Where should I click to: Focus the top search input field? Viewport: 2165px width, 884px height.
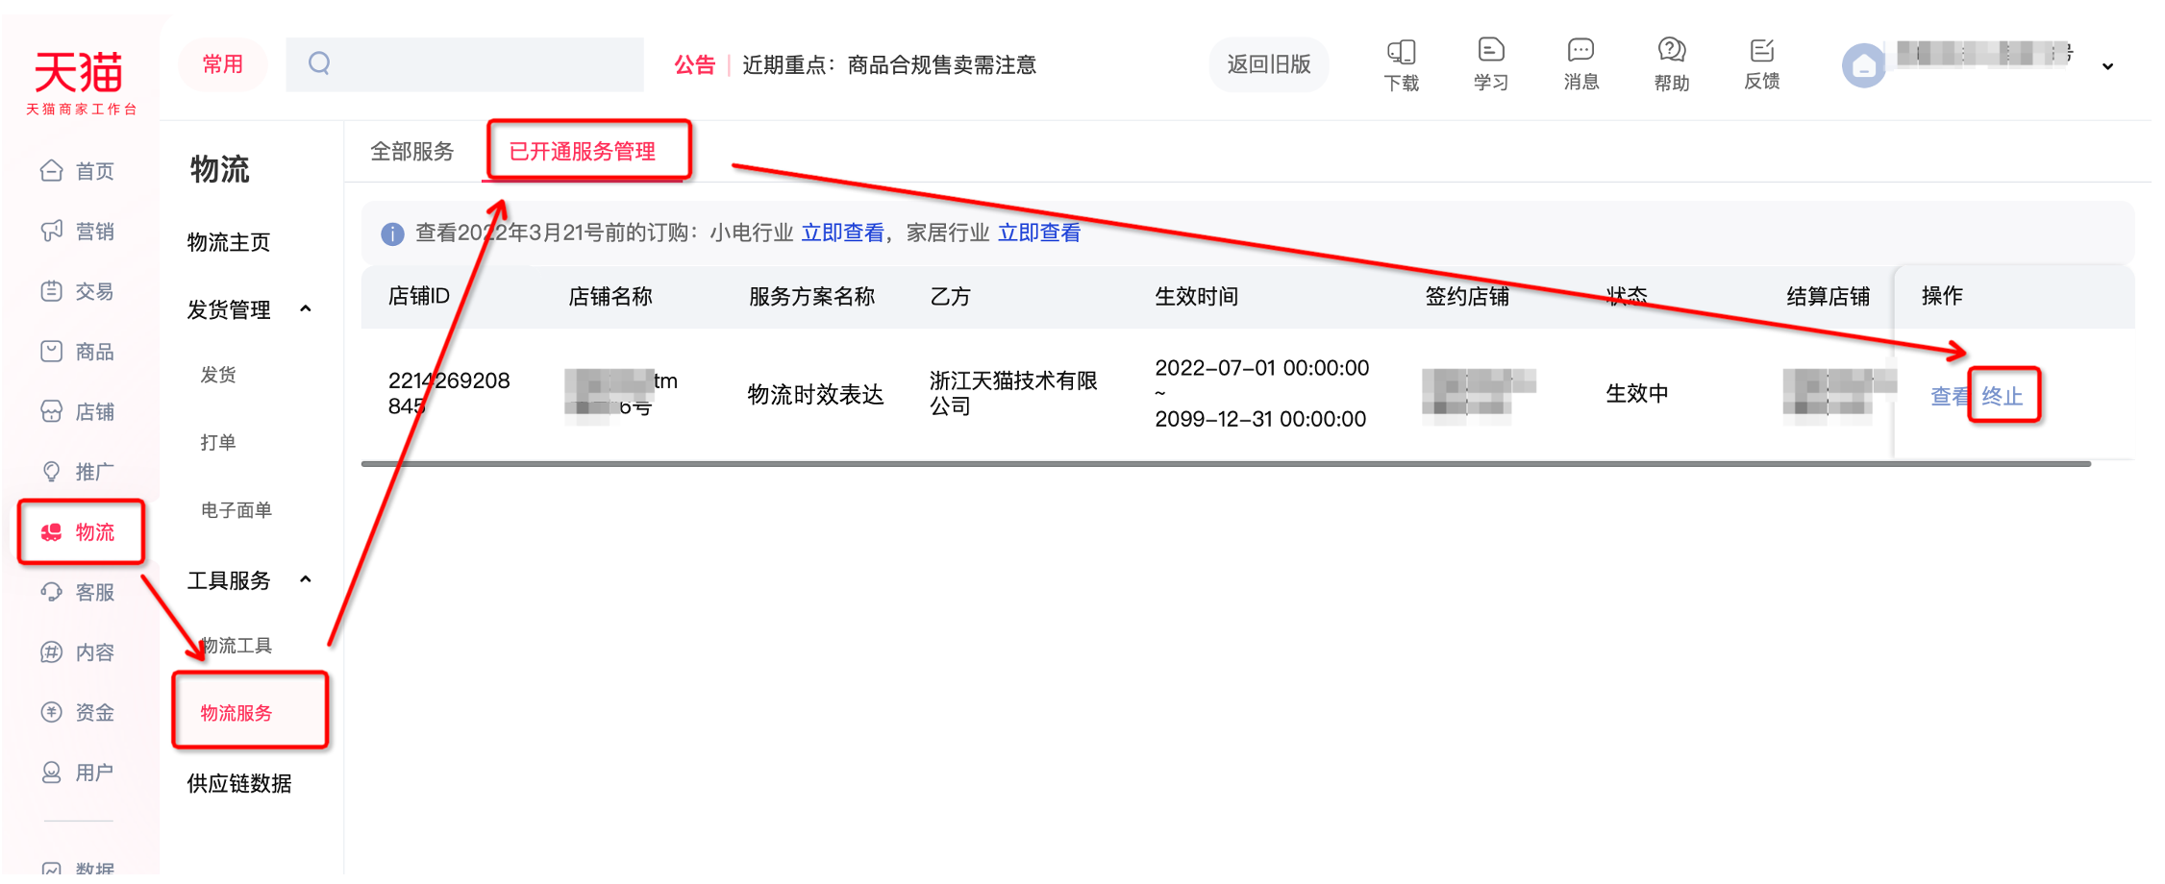click(465, 64)
